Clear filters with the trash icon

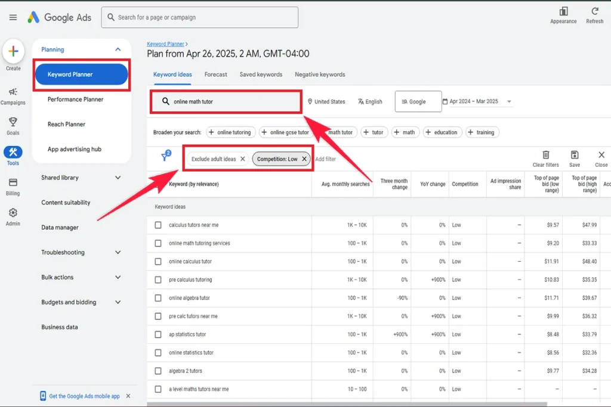[x=547, y=154]
